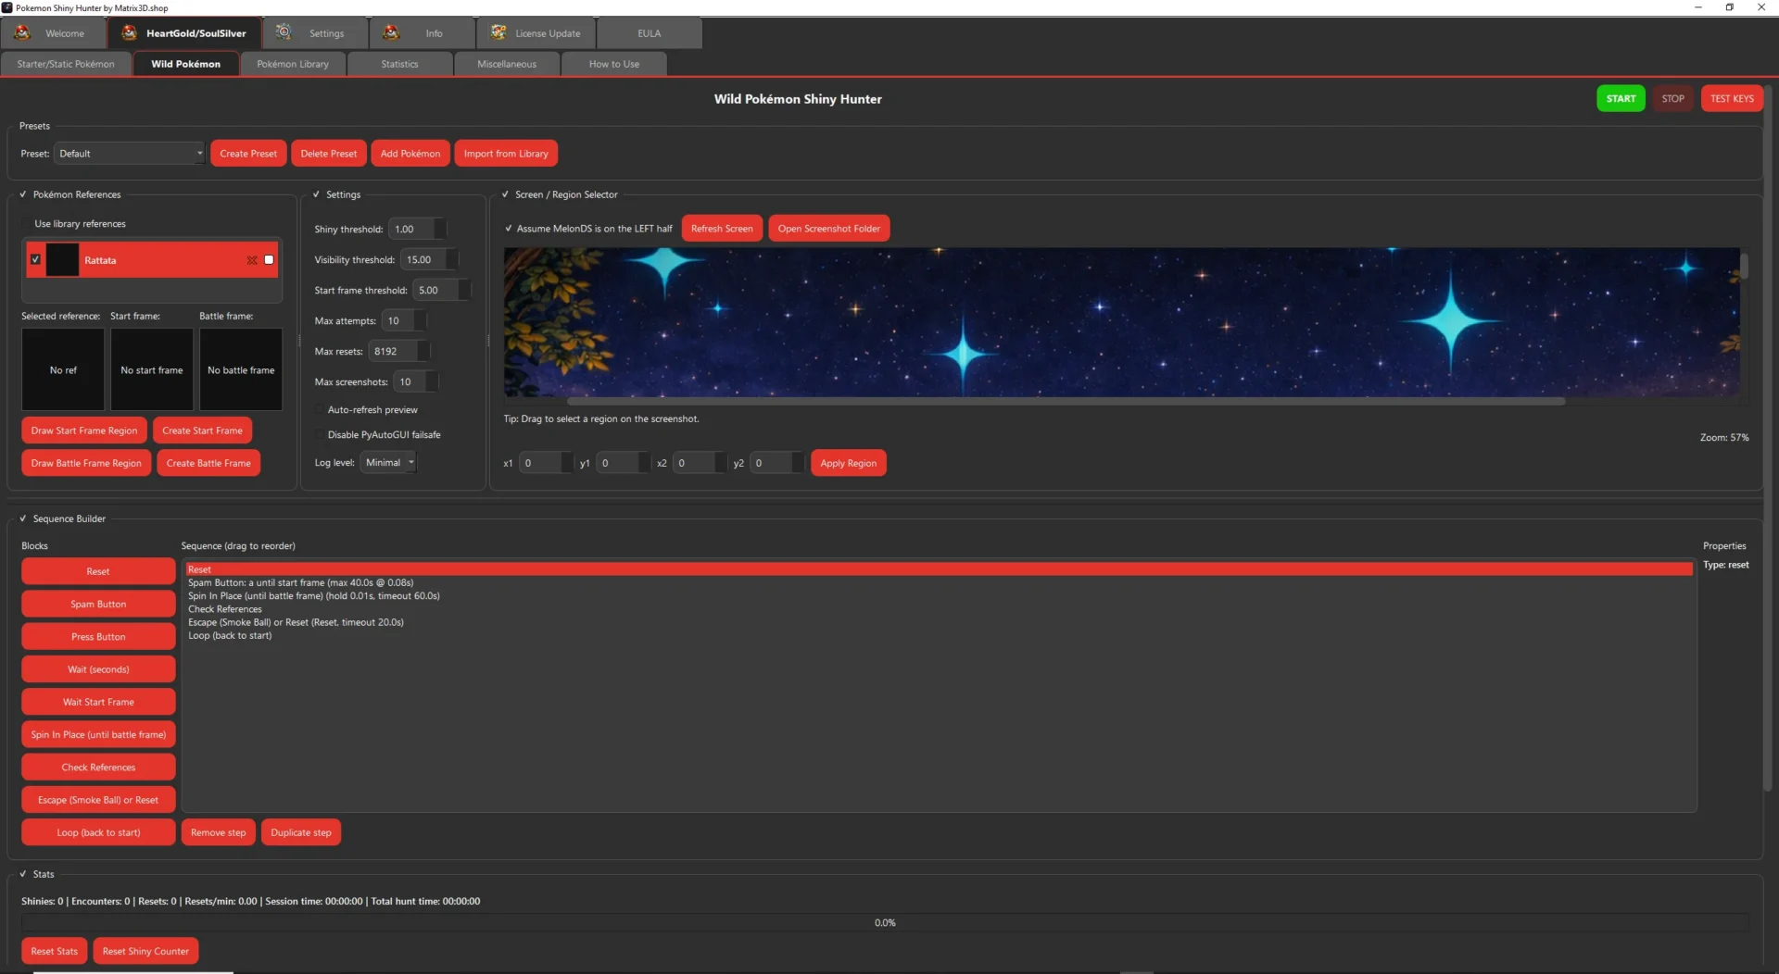Toggle the Sequence Builder group checkbox

click(x=23, y=518)
